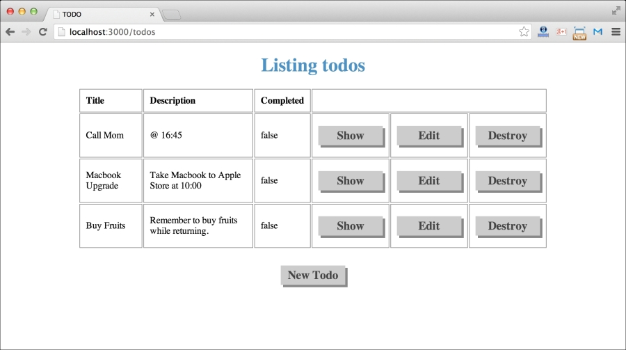Screen dimensions: 626x350
Task: Focus the address bar showing localhost:3000/todos
Action: [292, 31]
